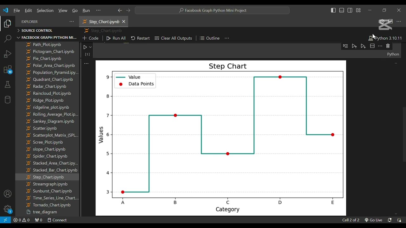The height and width of the screenshot is (228, 406).
Task: Split the cell from cell toolbar
Action: coord(372,46)
